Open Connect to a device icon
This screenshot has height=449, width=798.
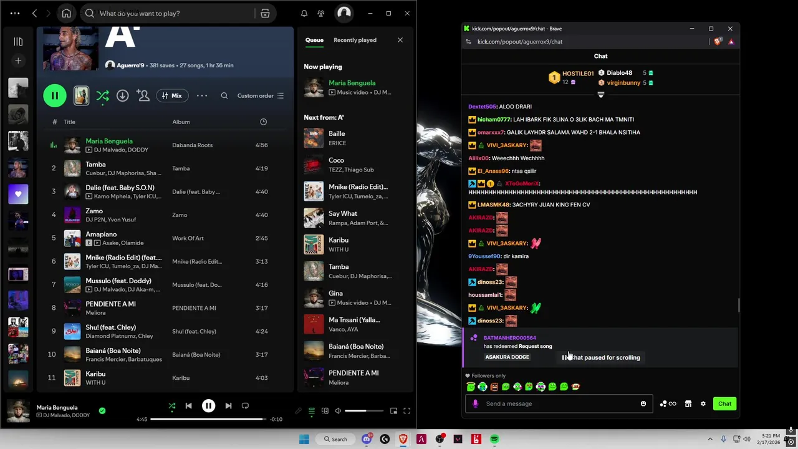(x=324, y=411)
